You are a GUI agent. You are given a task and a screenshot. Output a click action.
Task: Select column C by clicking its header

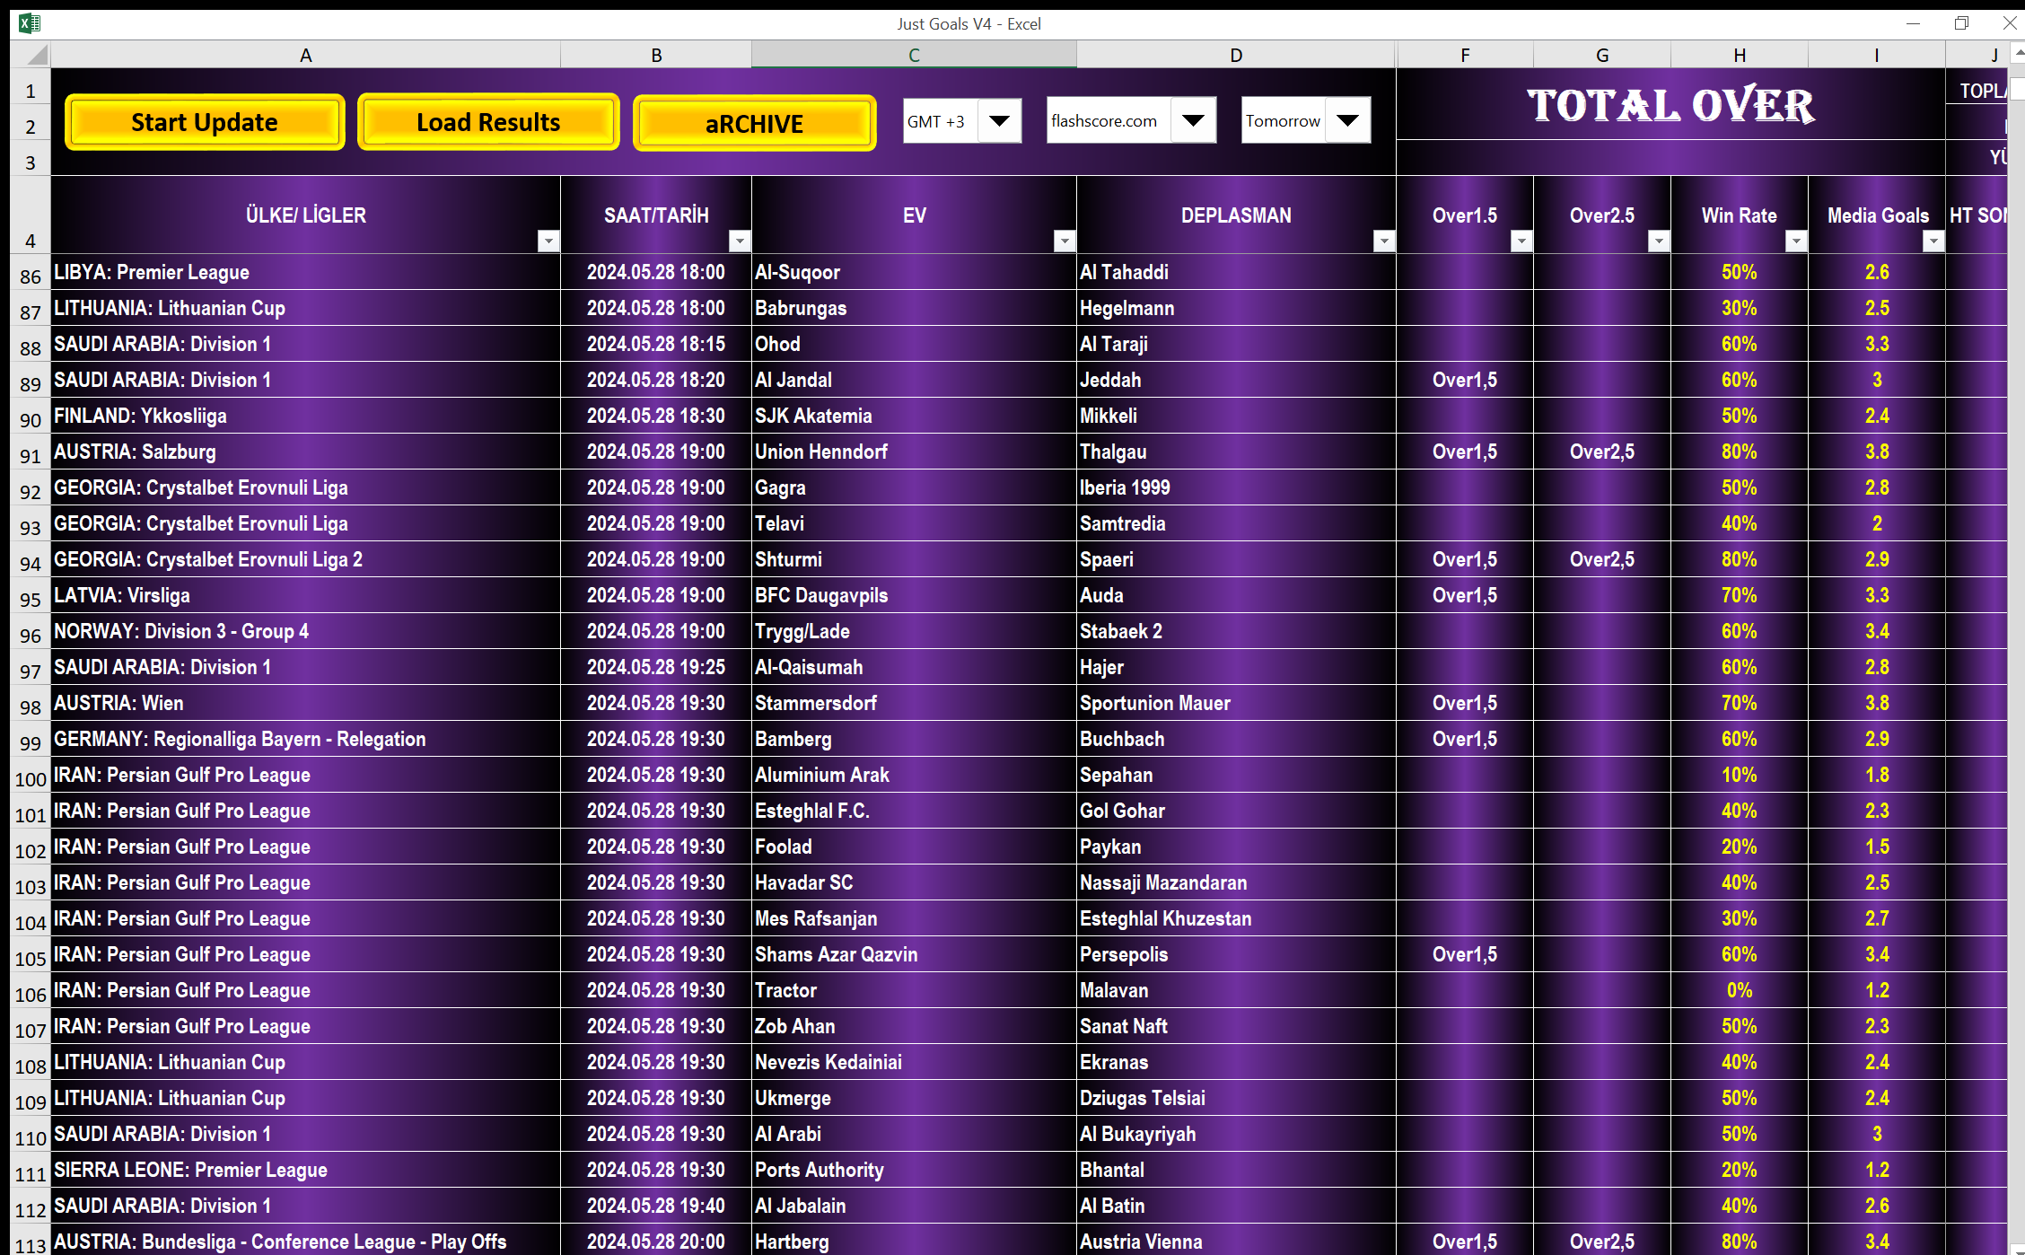pyautogui.click(x=913, y=55)
